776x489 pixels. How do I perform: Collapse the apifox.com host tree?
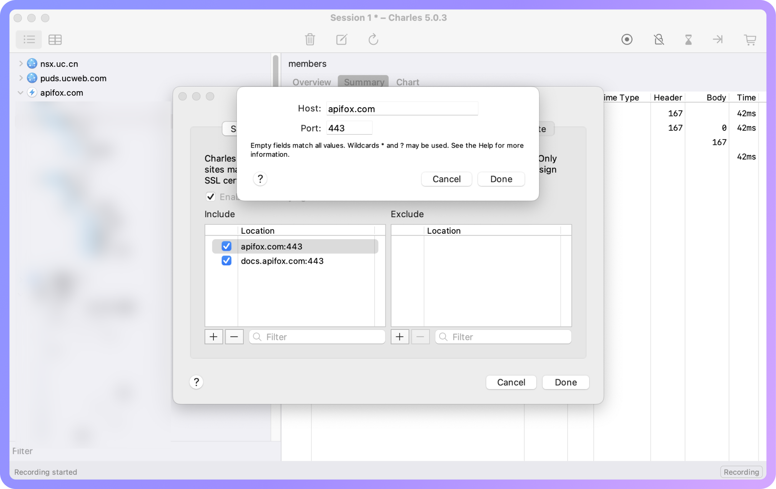coord(21,93)
